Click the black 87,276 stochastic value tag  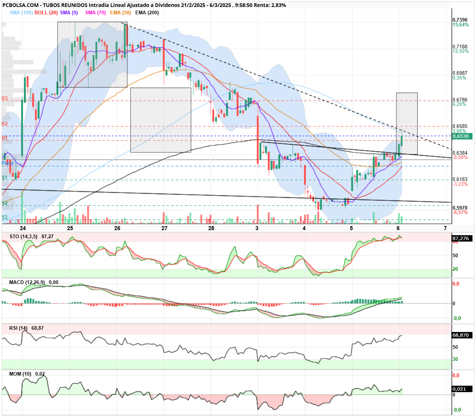click(462, 239)
